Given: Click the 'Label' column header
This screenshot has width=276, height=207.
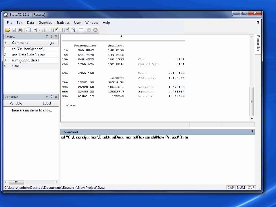Looking at the screenshot, I should (50, 103).
